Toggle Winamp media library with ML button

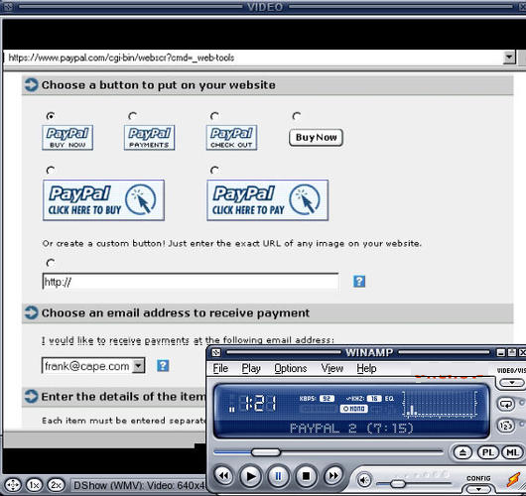click(x=512, y=452)
